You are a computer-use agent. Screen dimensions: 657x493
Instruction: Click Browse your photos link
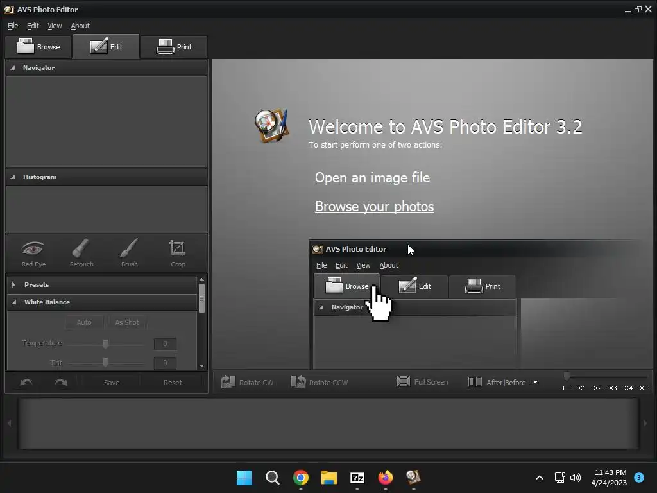coord(374,207)
